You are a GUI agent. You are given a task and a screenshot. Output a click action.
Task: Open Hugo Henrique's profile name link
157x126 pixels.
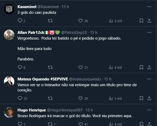click(32, 110)
